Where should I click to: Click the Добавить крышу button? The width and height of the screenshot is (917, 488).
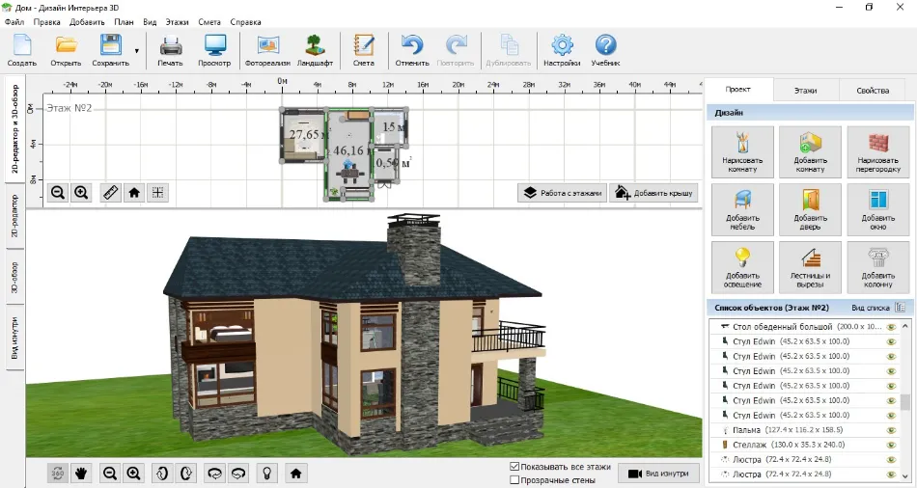click(653, 193)
